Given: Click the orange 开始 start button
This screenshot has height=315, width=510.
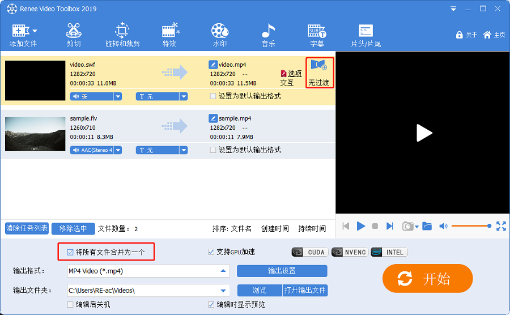Looking at the screenshot, I should (x=427, y=279).
